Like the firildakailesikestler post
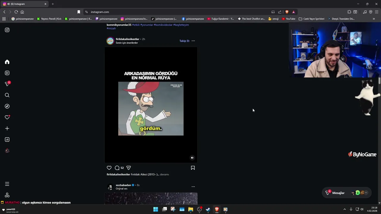 [109, 168]
